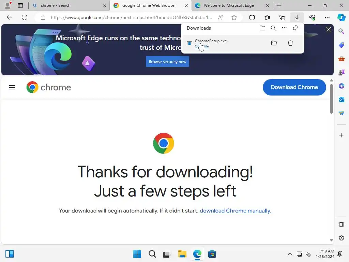Open more options in Downloads panel
Viewport: 349px width, 262px height.
(x=284, y=28)
